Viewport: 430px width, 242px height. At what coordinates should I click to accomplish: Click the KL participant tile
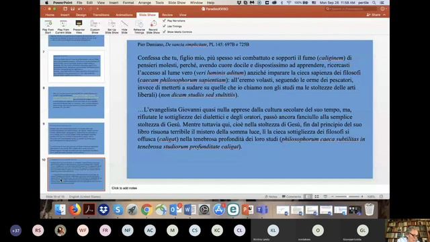(x=273, y=231)
